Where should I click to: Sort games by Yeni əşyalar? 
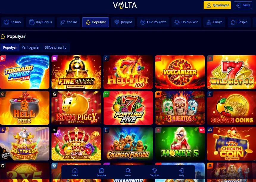point(31,47)
